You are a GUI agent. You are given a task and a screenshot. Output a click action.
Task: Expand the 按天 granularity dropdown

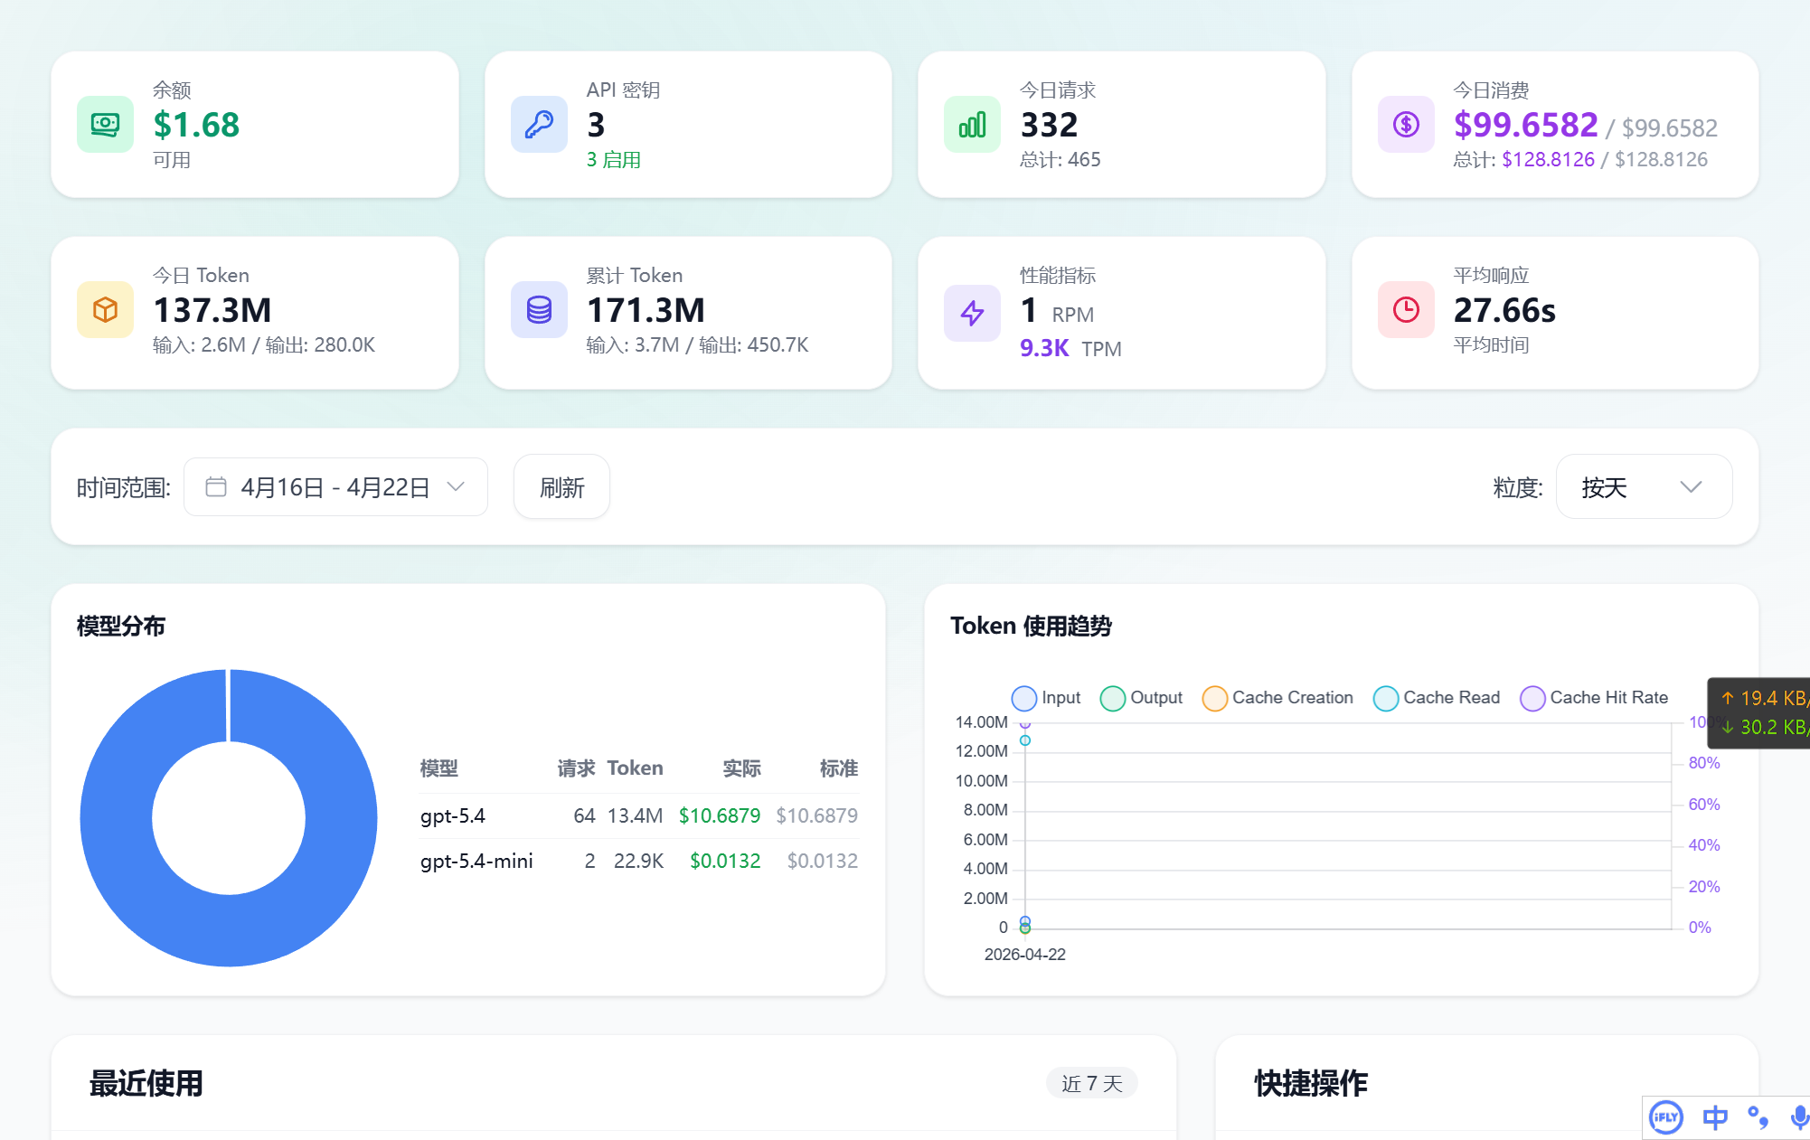(1644, 487)
